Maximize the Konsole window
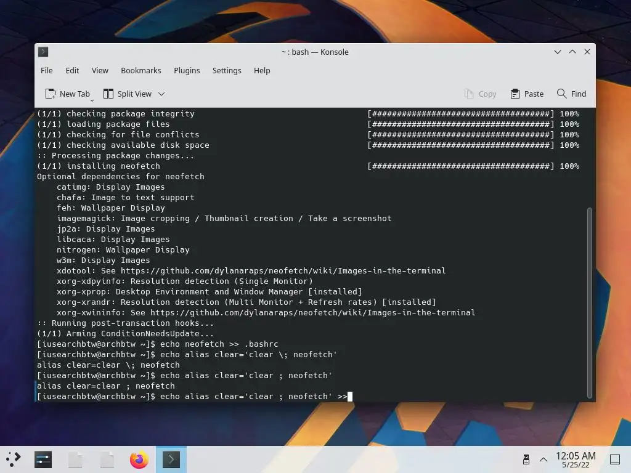 (572, 52)
